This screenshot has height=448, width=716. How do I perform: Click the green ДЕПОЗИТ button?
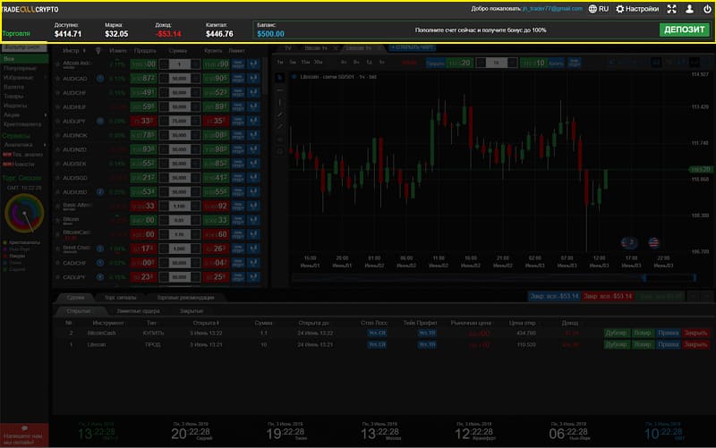[x=684, y=30]
